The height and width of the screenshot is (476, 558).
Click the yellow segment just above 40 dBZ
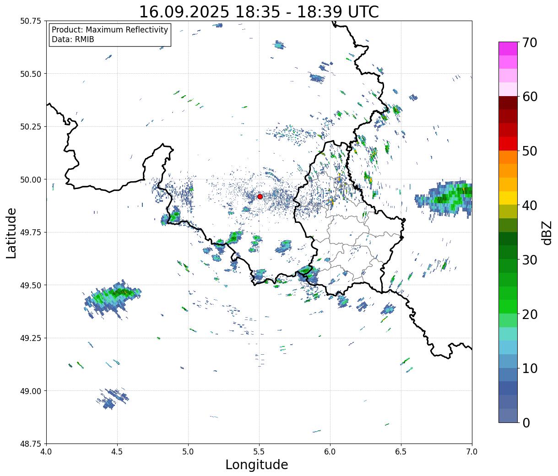tap(508, 198)
